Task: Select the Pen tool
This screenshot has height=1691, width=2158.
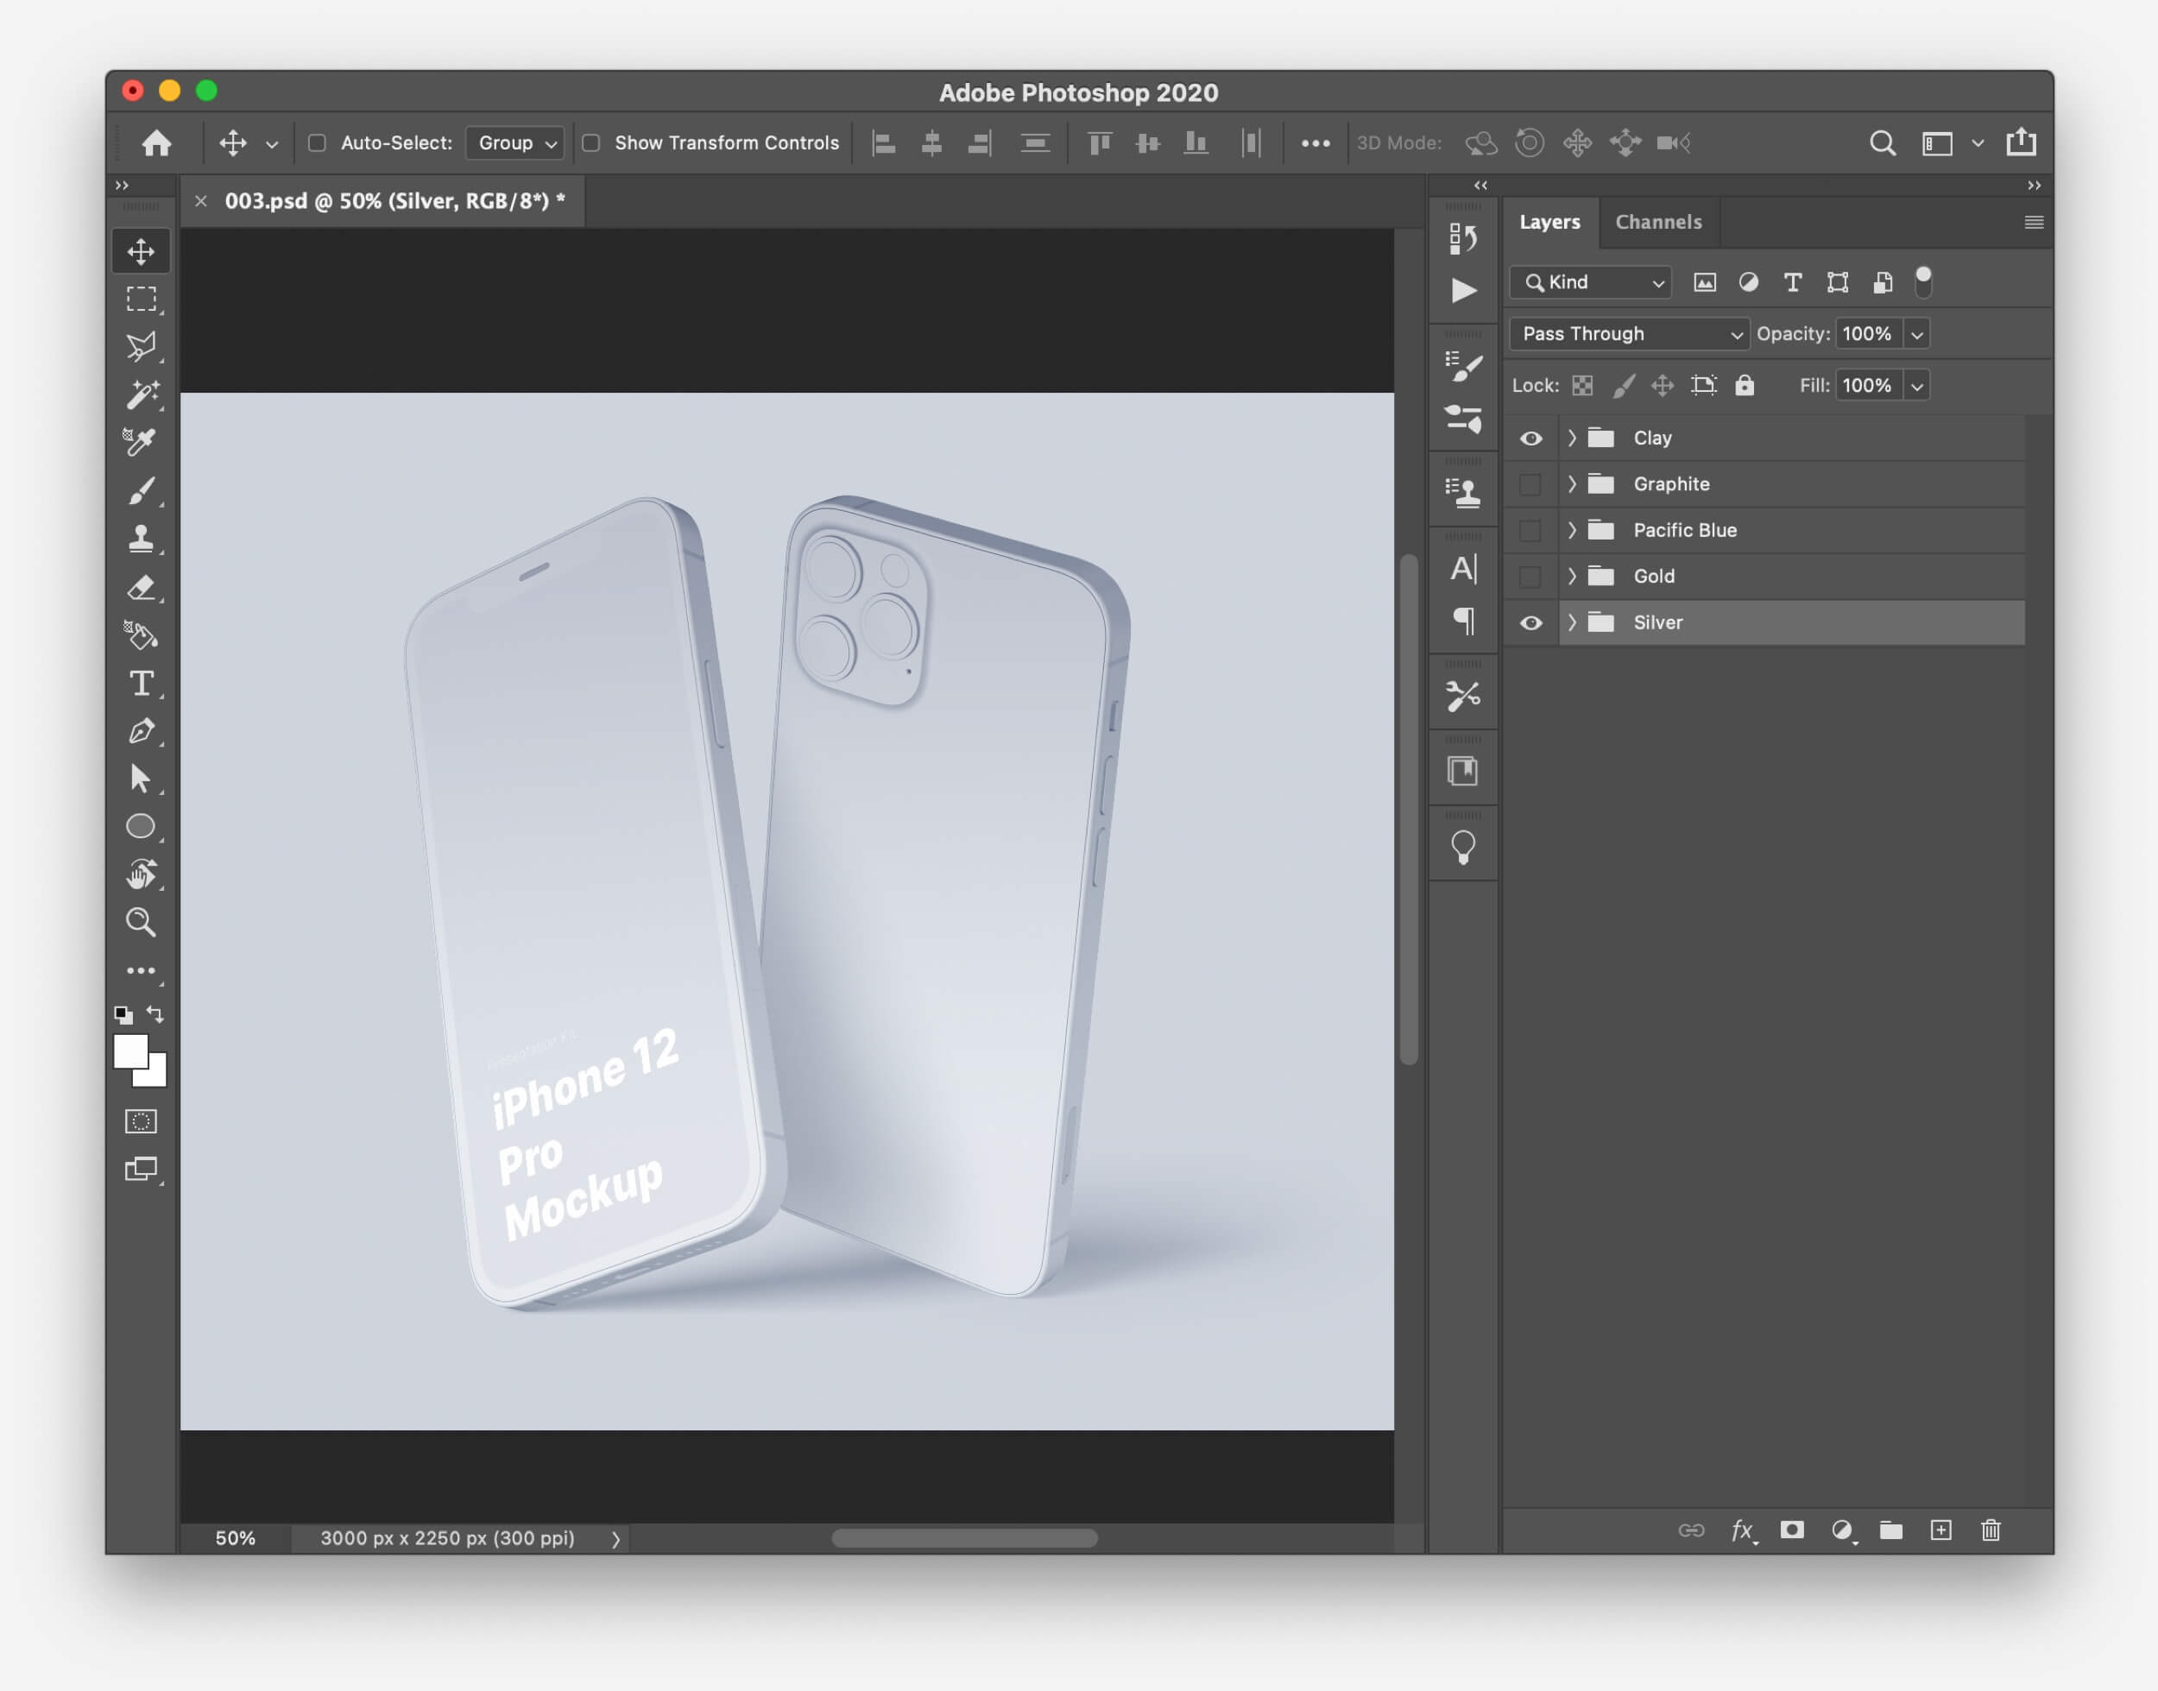Action: tap(141, 730)
